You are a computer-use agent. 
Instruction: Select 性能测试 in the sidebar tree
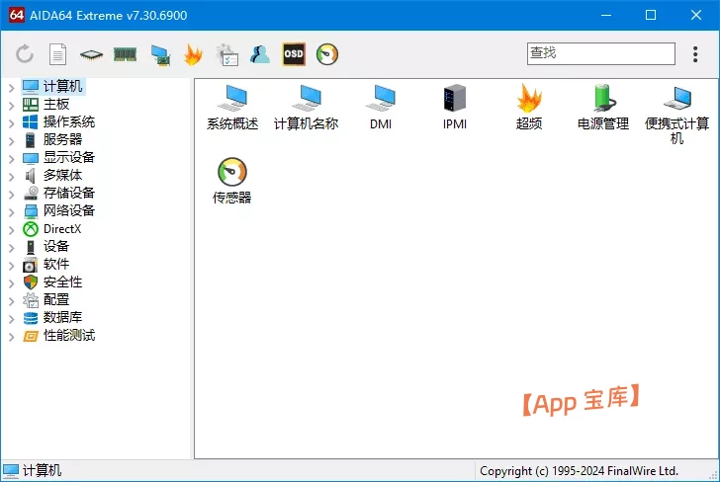click(58, 335)
